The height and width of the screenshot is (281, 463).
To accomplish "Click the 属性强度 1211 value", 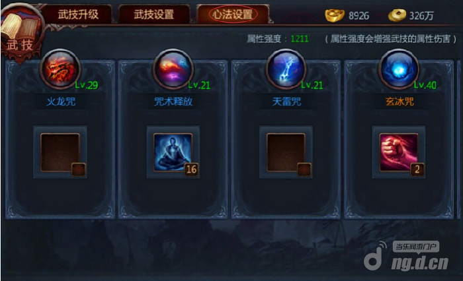I will [x=300, y=38].
